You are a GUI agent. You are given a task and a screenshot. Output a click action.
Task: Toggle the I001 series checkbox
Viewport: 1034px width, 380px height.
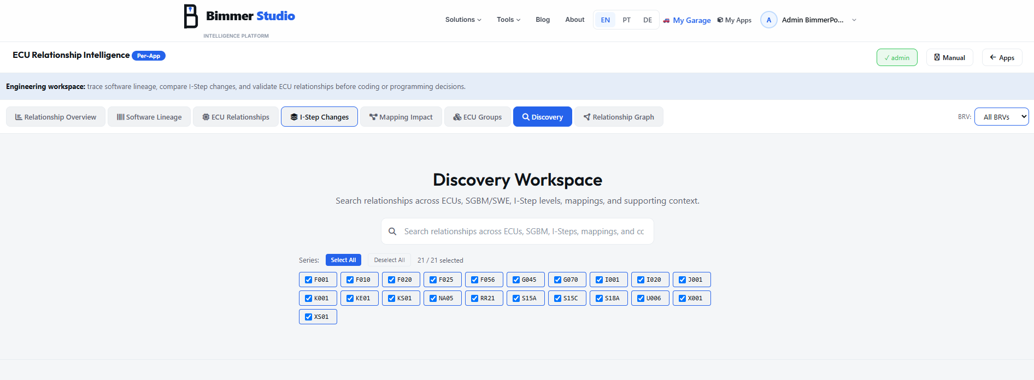[x=599, y=280]
